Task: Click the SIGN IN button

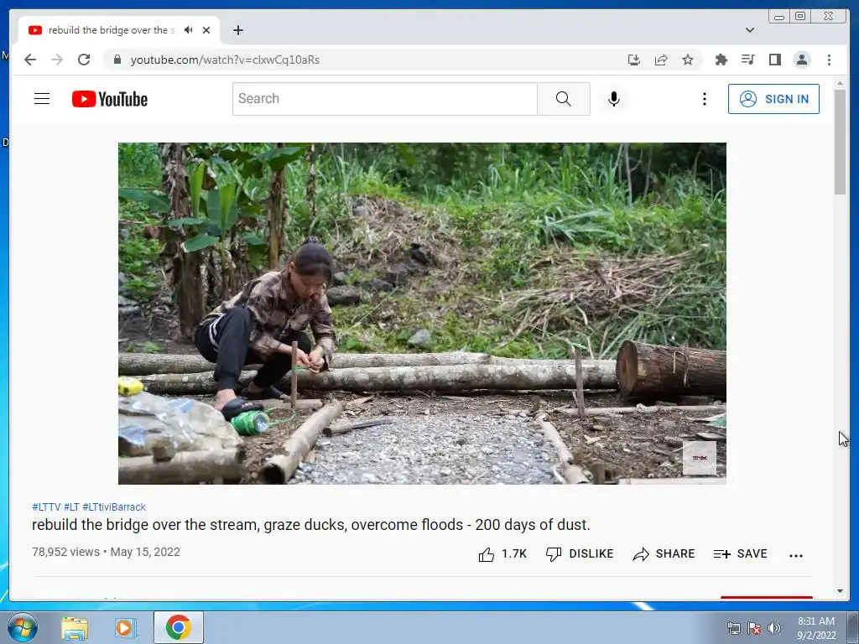Action: tap(773, 99)
